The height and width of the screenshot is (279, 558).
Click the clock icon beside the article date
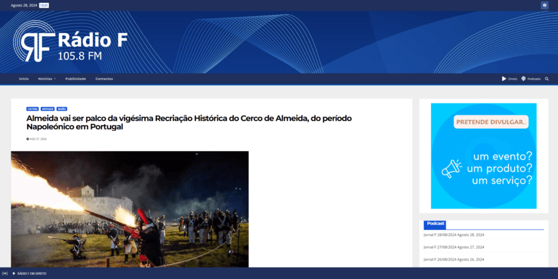(28, 139)
